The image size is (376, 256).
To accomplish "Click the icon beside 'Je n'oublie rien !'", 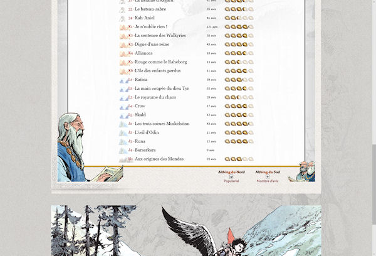I will (x=123, y=27).
